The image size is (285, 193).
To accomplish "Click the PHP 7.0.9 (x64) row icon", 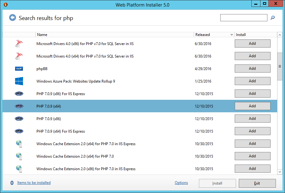I will pyautogui.click(x=19, y=106).
